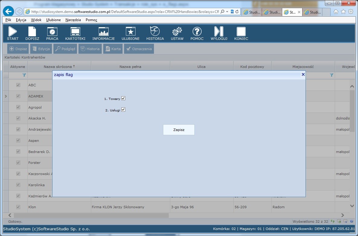Open browser tools gear icon
This screenshot has width=358, height=236.
coord(351,12)
